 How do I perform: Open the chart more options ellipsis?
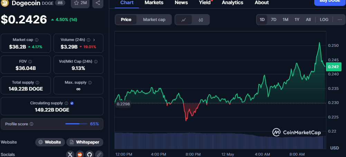339,20
